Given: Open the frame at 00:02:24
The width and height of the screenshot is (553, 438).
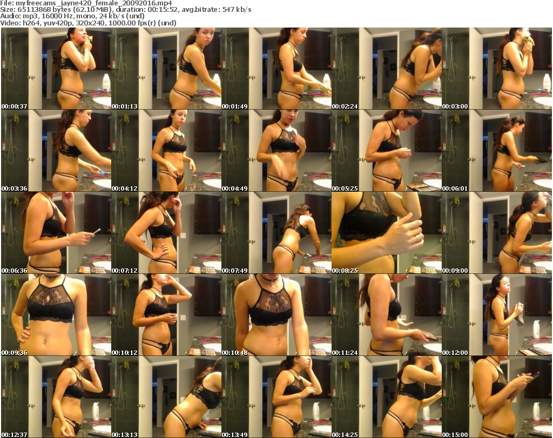Looking at the screenshot, I should (x=387, y=69).
